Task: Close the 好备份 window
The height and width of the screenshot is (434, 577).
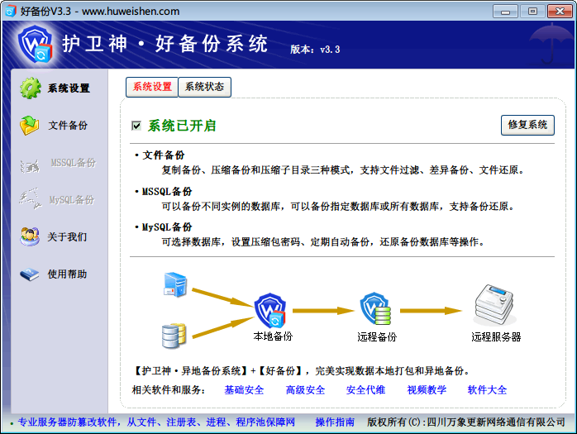Action: point(560,12)
